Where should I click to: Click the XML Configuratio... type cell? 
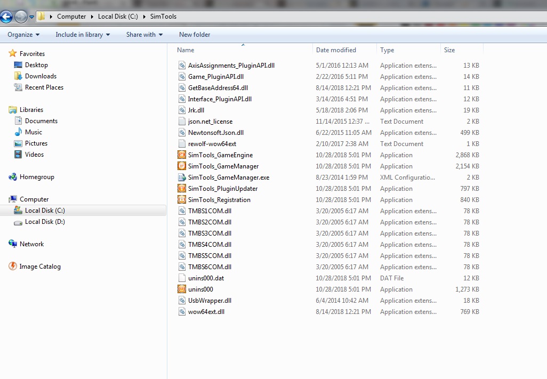coord(407,177)
